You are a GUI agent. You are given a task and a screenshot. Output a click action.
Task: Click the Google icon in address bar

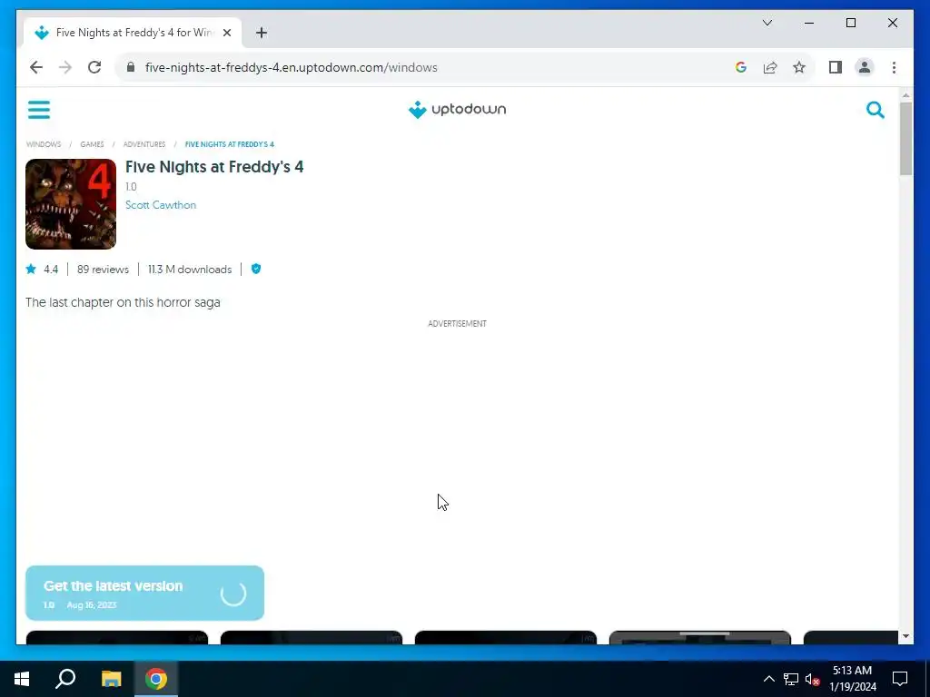click(741, 67)
